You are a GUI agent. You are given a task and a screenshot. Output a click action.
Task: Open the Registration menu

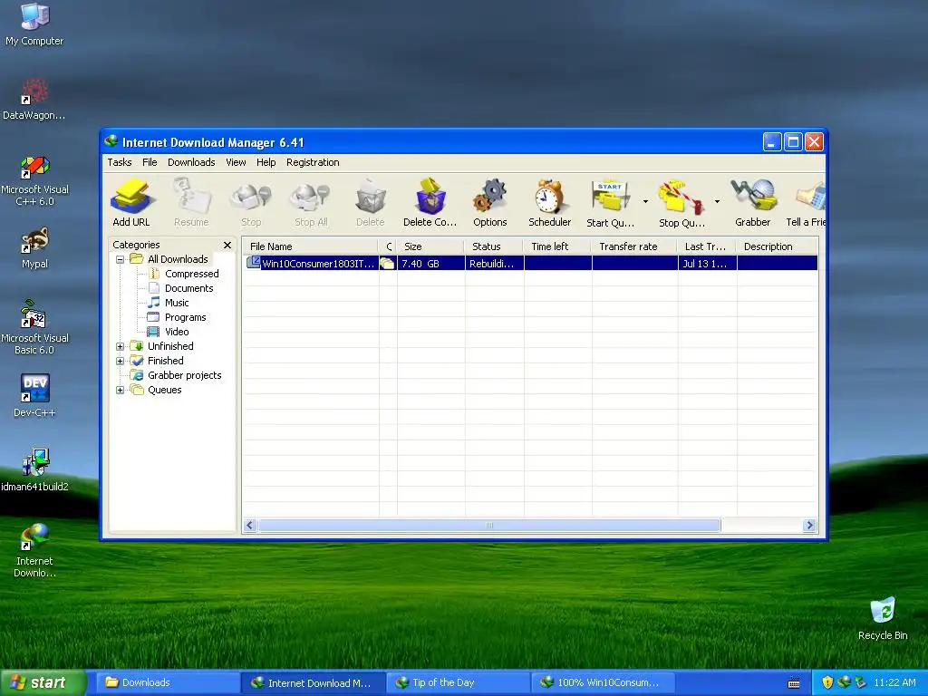click(x=313, y=162)
